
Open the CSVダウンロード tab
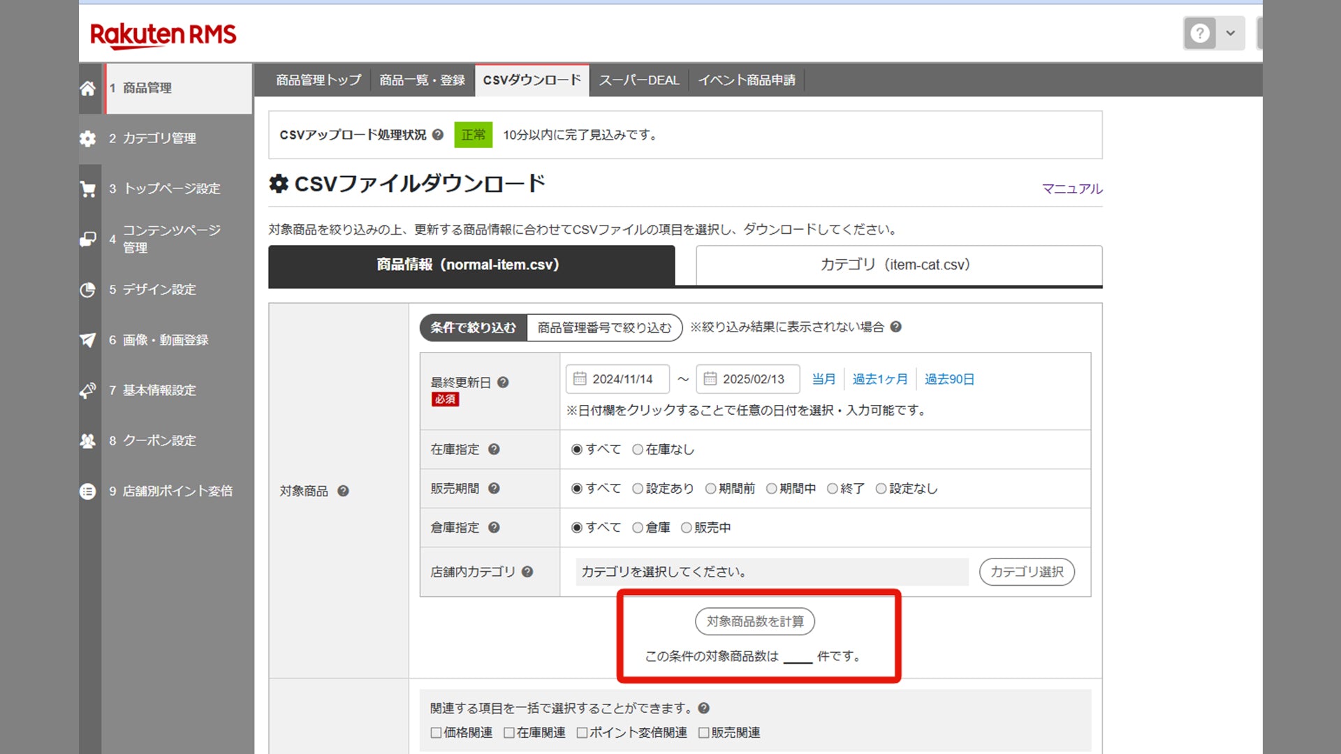coord(532,80)
